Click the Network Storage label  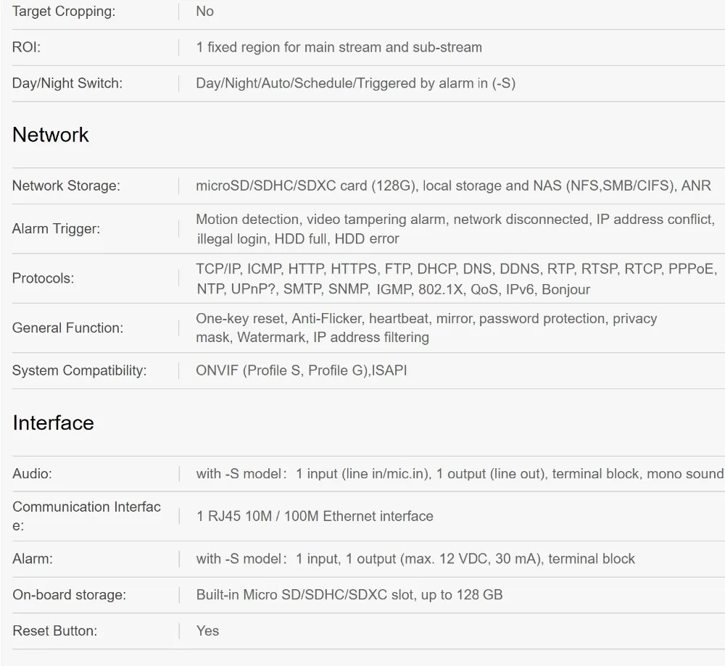(66, 186)
